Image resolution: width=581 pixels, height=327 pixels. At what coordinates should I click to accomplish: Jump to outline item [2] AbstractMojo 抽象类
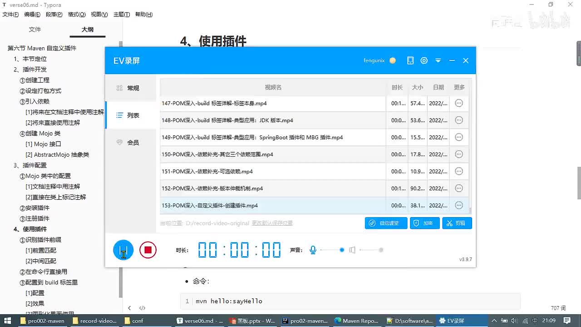tap(57, 155)
